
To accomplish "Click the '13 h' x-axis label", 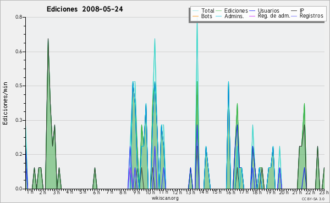I will pyautogui.click(x=190, y=192).
